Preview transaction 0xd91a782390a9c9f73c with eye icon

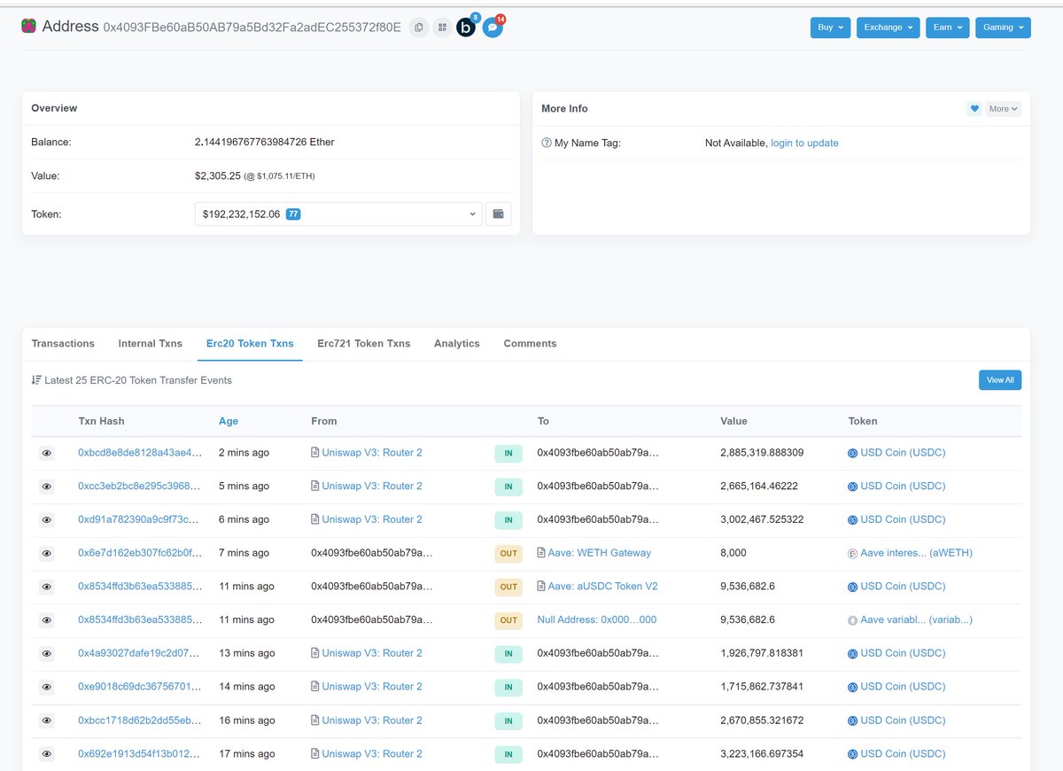tap(47, 520)
